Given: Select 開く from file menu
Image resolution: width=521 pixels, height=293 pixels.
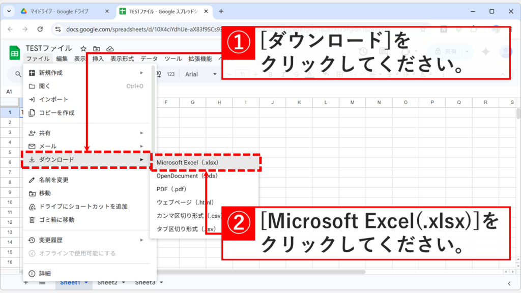Looking at the screenshot, I should [x=86, y=86].
